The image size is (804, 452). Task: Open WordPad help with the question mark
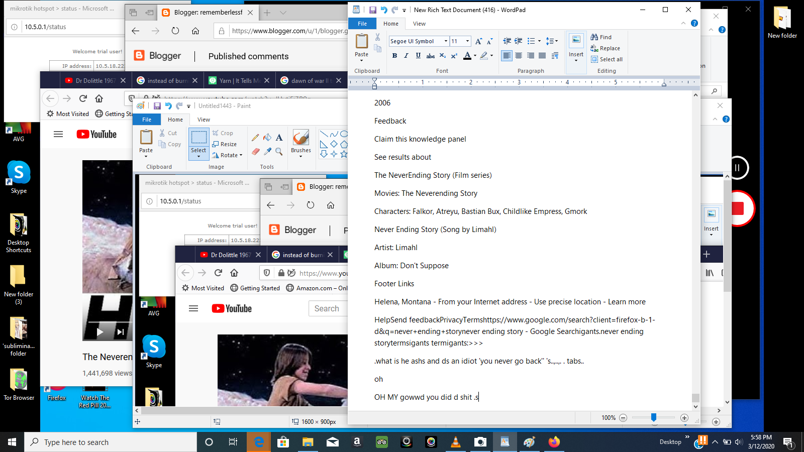coord(694,23)
